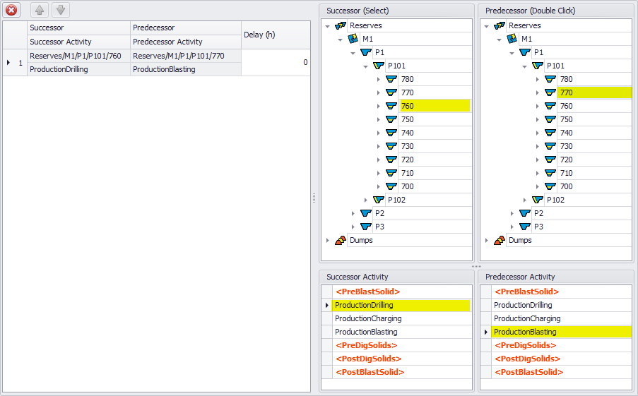Image resolution: width=638 pixels, height=396 pixels.
Task: Select <PostBlastSolid> in Predecessor Activity list
Action: (529, 372)
